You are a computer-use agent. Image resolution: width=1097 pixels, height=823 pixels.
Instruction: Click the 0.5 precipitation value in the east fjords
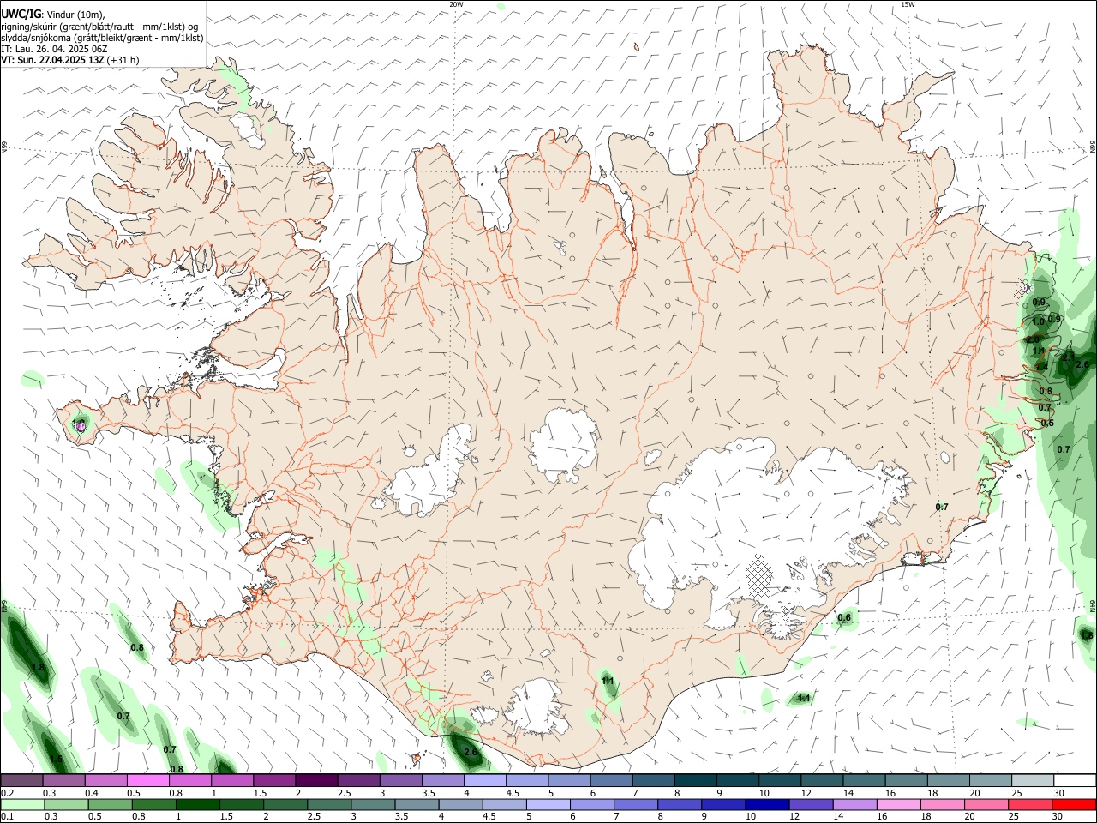tap(1047, 423)
